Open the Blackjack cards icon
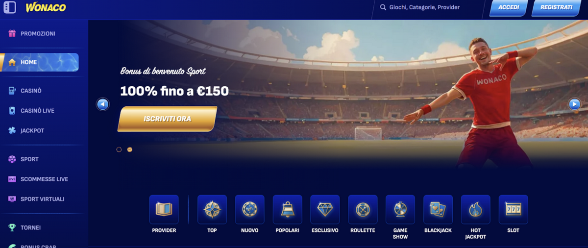The height and width of the screenshot is (248, 588). coord(438,209)
